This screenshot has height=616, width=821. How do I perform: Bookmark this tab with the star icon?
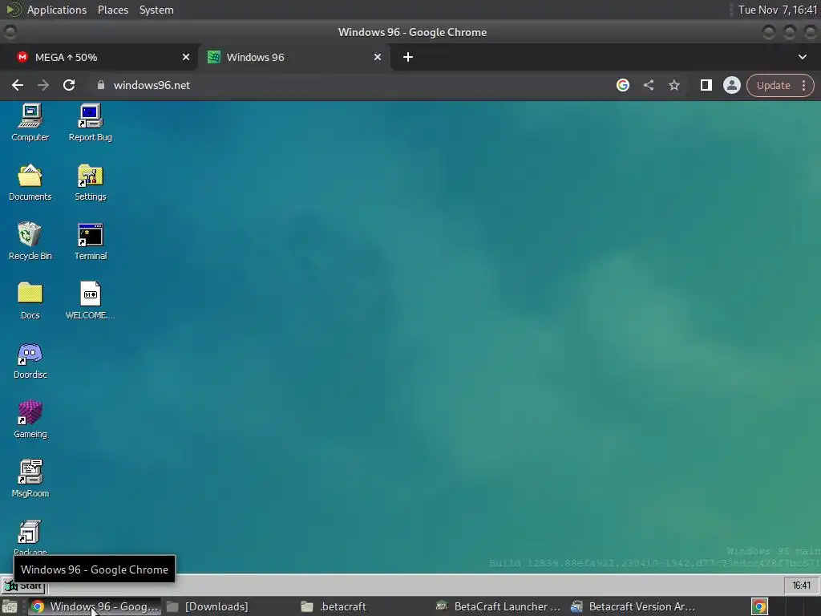pyautogui.click(x=673, y=85)
